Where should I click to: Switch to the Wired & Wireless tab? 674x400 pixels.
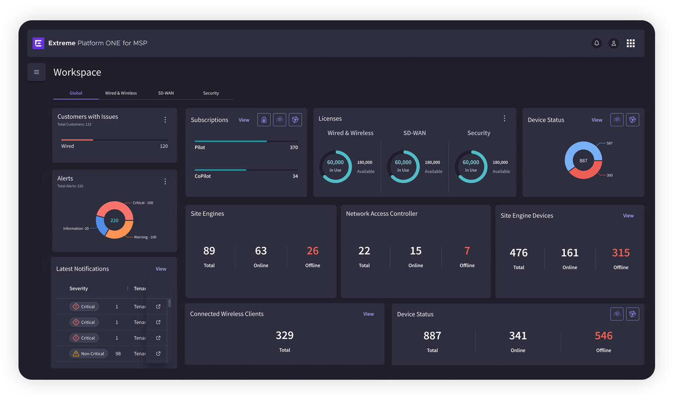coord(121,93)
